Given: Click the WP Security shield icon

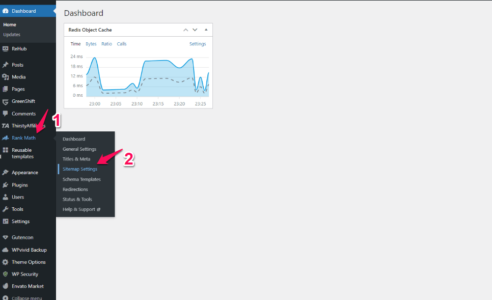Looking at the screenshot, I should coord(5,274).
